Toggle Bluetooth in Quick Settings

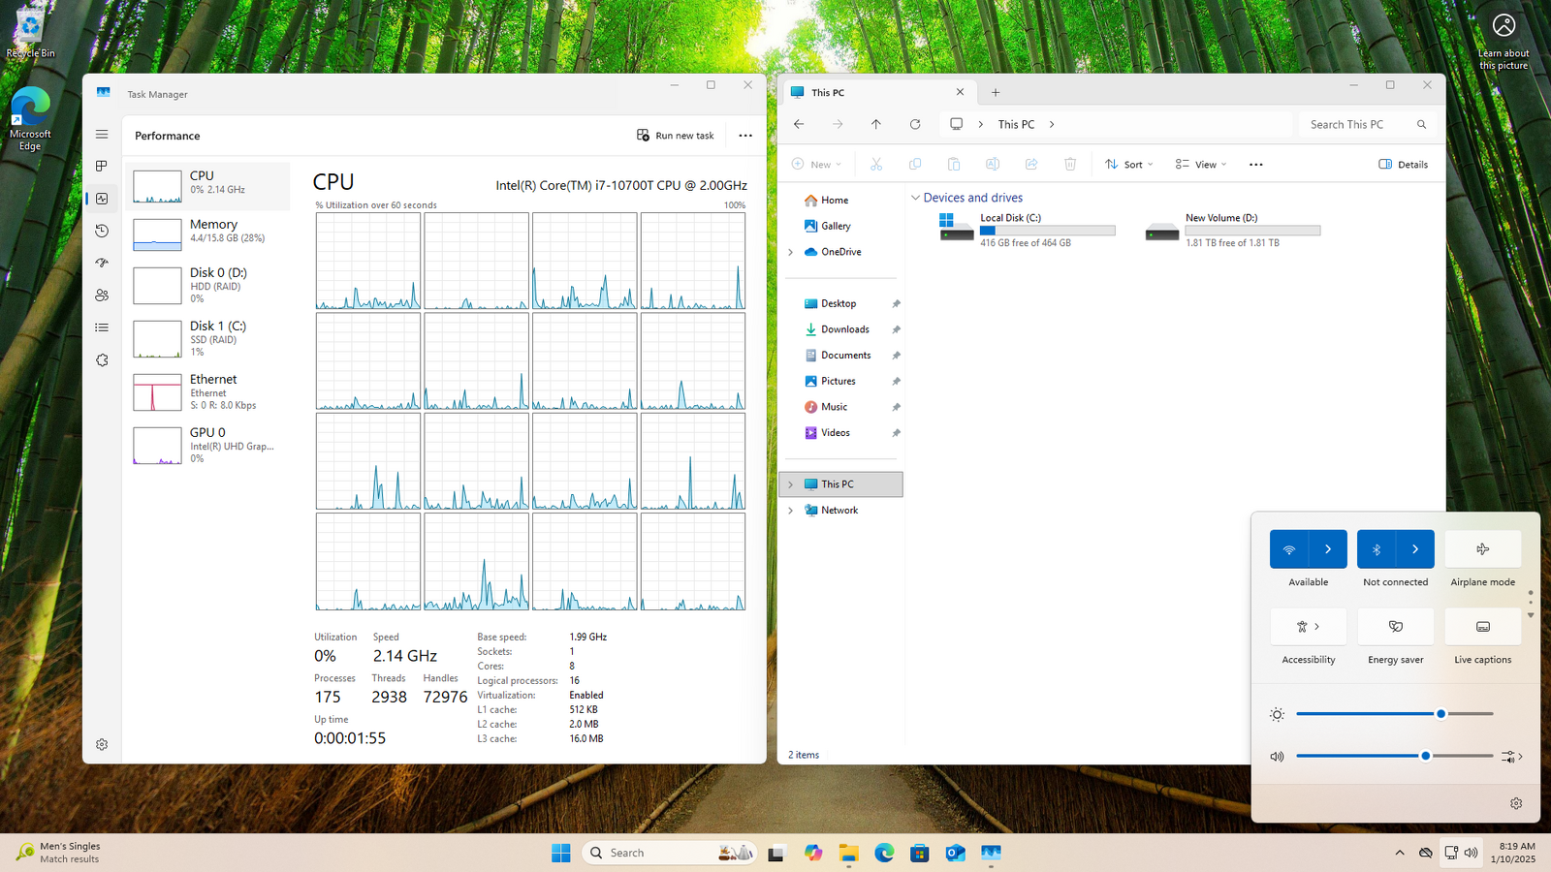1377,549
